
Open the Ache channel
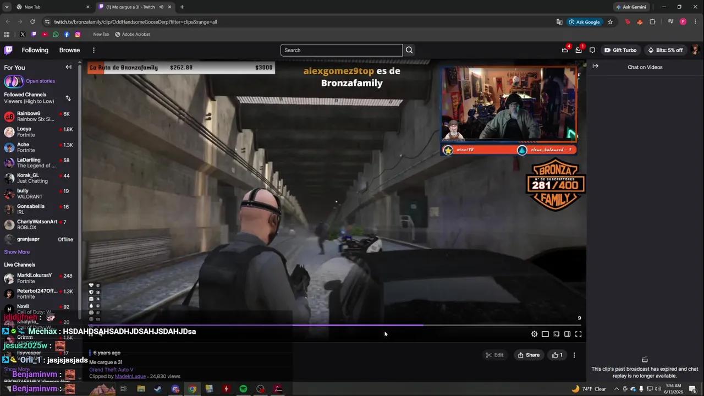(x=38, y=147)
